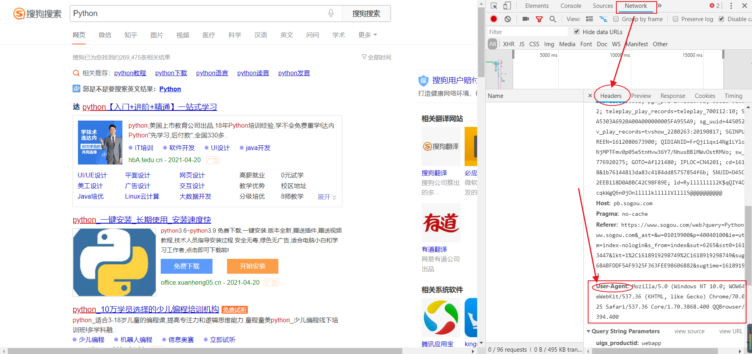This screenshot has height=354, width=752.
Task: Click the 腾讯应用宝 software icon
Action: (441, 318)
